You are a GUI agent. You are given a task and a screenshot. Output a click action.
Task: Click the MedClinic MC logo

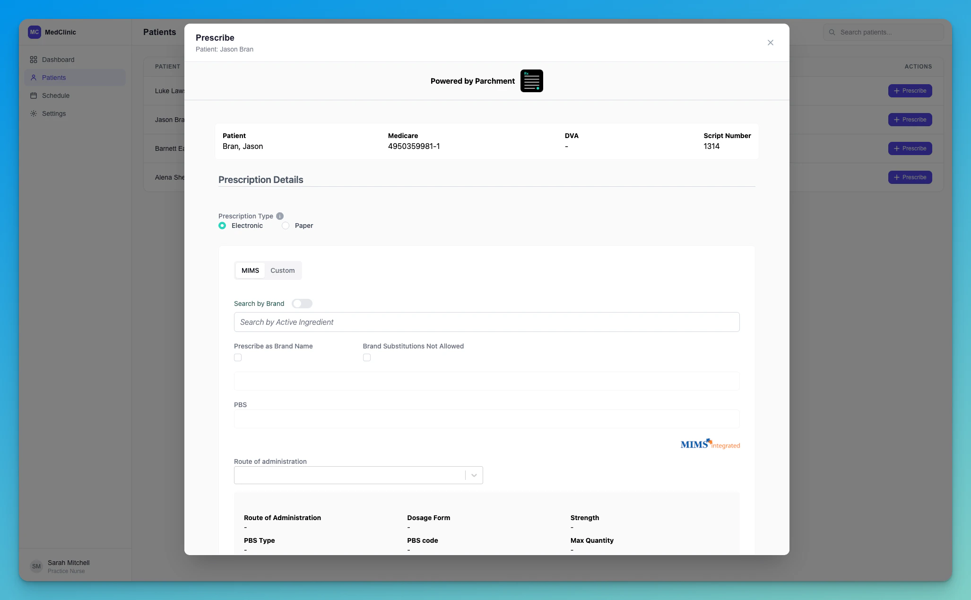click(35, 32)
